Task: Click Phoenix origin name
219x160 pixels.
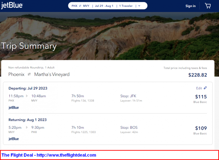Action: tap(16, 74)
